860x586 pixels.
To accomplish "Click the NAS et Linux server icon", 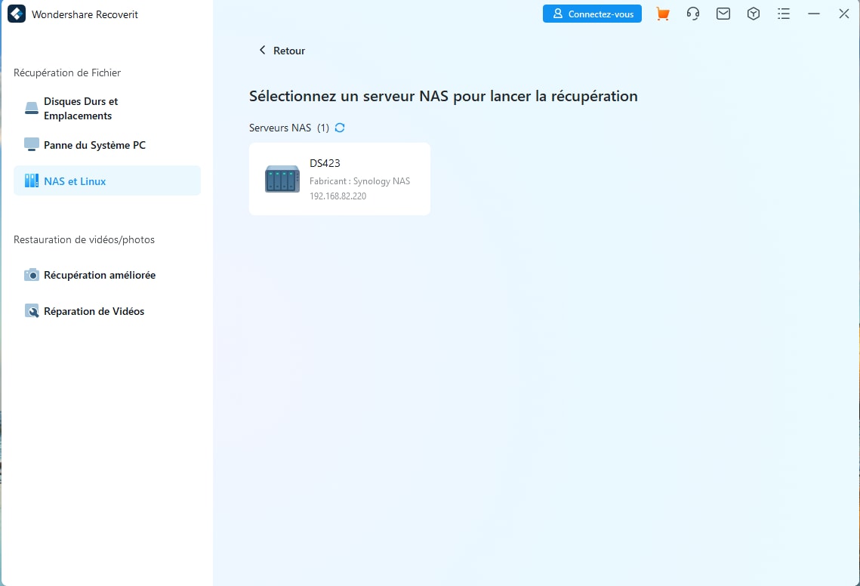I will [x=31, y=180].
